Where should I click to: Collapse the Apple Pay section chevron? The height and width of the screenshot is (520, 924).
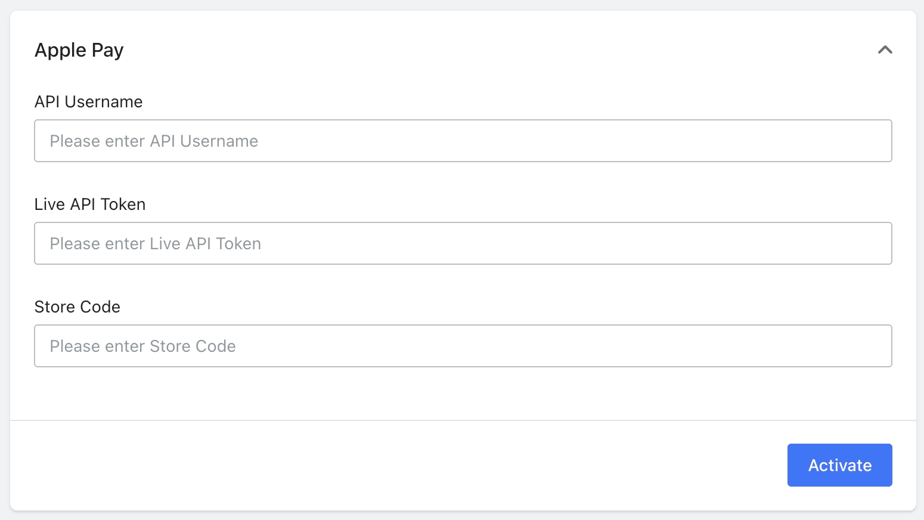pos(885,50)
